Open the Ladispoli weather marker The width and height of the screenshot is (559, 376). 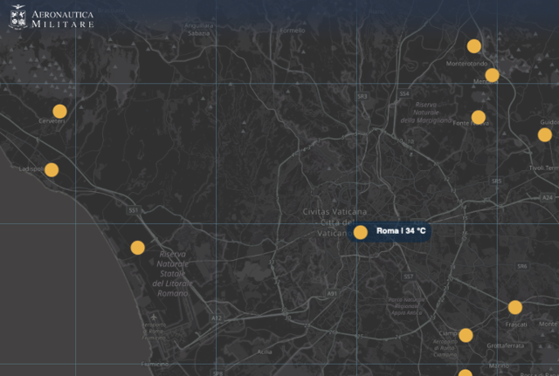52,170
